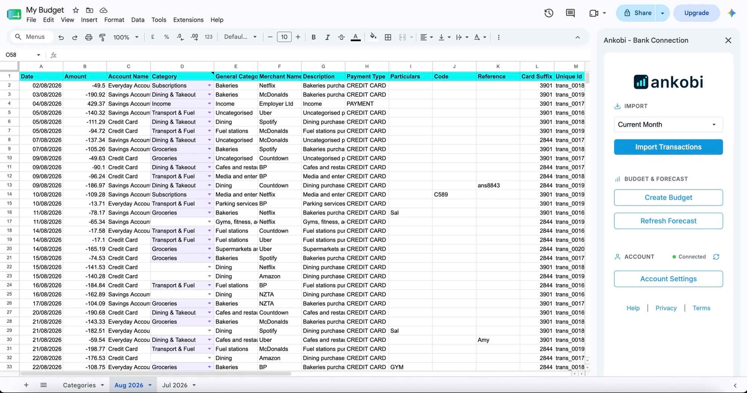Open the Gemini sparkle icon
Image resolution: width=747 pixels, height=393 pixels.
(x=732, y=13)
